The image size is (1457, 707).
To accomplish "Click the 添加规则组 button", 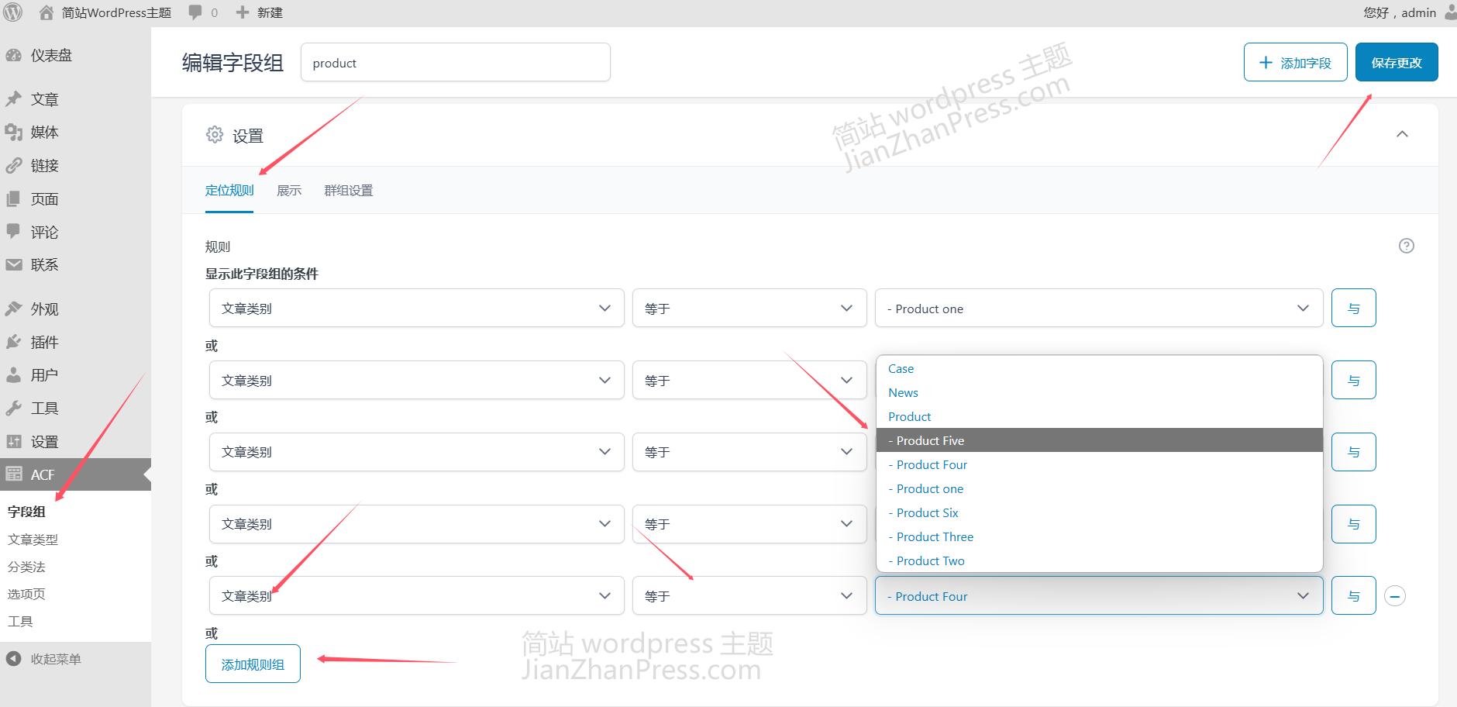I will tap(253, 664).
